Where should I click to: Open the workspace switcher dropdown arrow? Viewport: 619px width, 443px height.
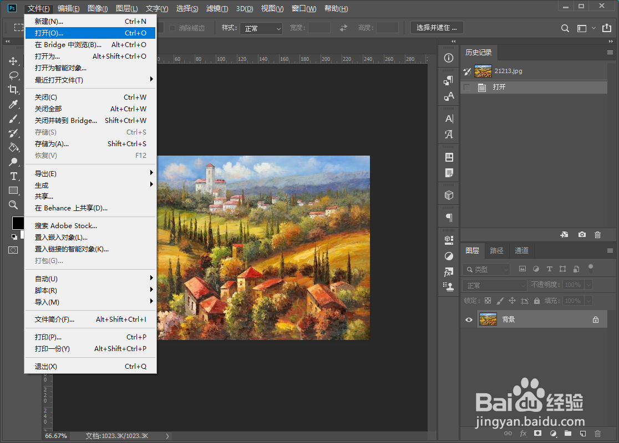(593, 28)
